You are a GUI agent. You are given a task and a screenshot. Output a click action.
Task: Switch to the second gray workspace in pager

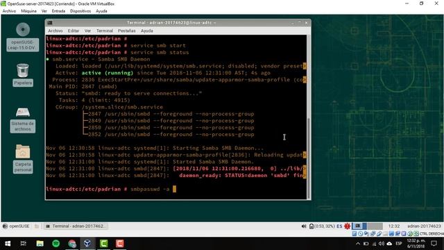(x=375, y=226)
